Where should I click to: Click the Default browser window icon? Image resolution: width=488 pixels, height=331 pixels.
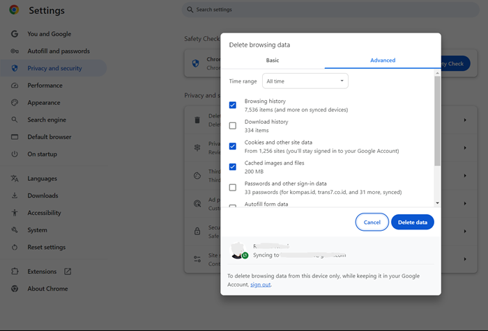coord(15,136)
